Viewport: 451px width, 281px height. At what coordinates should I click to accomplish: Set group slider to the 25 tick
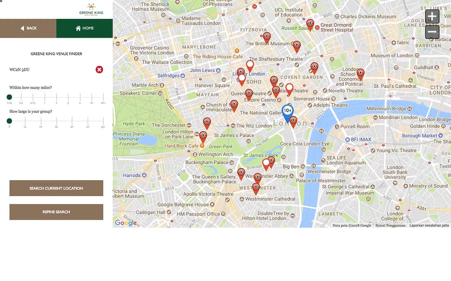click(56, 121)
